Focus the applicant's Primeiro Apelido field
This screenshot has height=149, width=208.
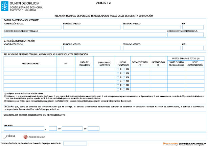[x=92, y=27]
